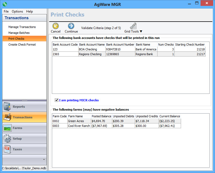Click the Reports book icon
The width and height of the screenshot is (215, 173).
point(7,107)
